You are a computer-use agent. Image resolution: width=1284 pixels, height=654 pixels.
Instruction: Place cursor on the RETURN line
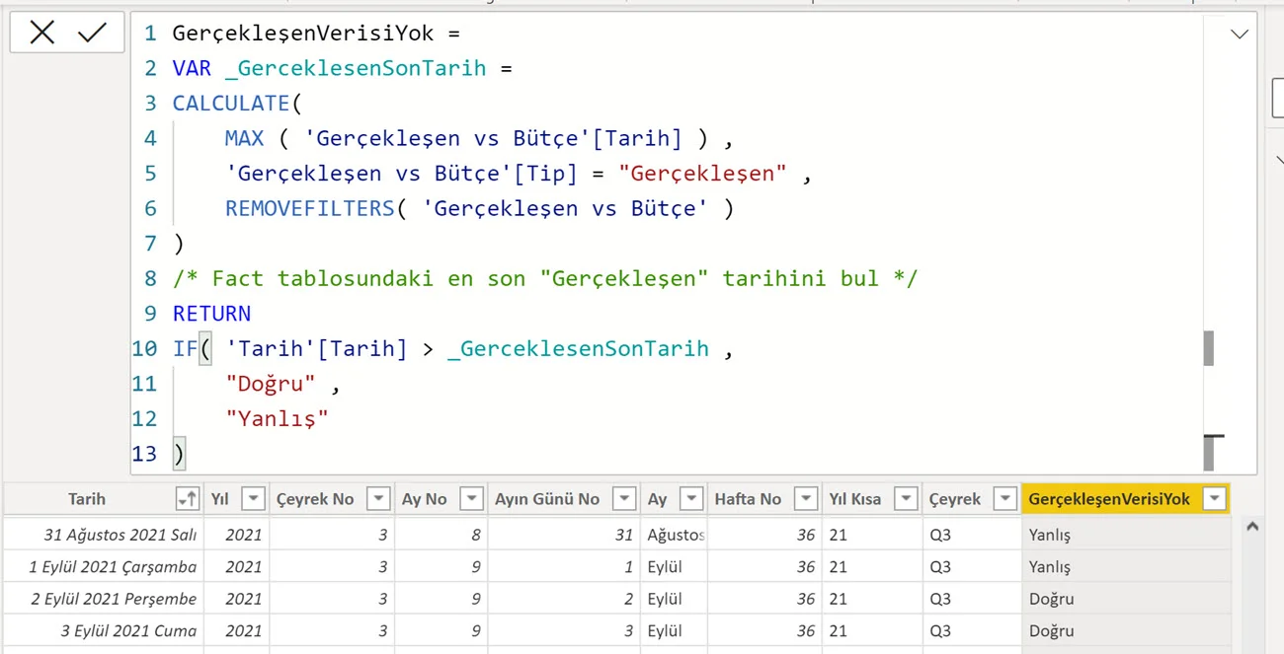point(212,314)
